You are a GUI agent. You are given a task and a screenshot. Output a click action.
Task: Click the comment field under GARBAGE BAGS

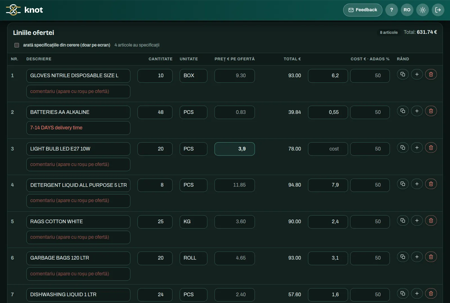click(78, 274)
